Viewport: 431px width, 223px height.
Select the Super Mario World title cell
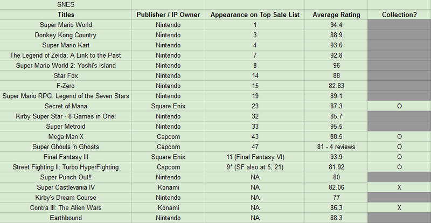[x=66, y=25]
